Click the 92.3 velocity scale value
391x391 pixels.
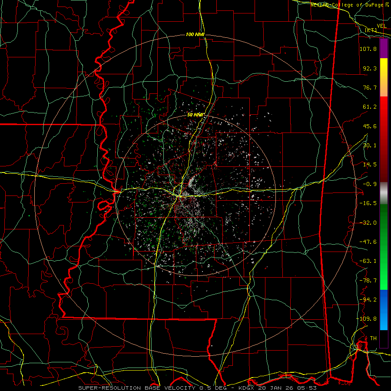(370, 68)
